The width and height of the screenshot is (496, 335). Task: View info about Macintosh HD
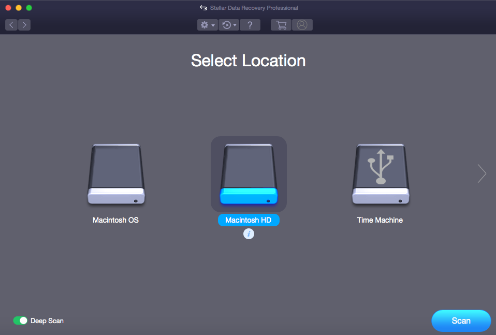(x=249, y=234)
